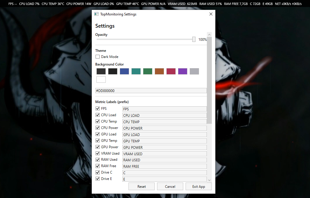The image size is (310, 198).
Task: Click the hex color code input field
Action: [x=151, y=91]
